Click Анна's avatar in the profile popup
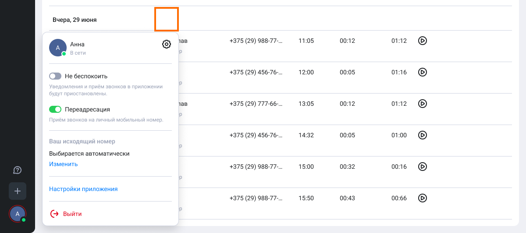The width and height of the screenshot is (526, 233). click(x=58, y=47)
